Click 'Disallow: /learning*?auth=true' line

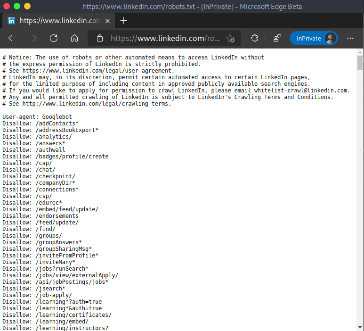52,302
